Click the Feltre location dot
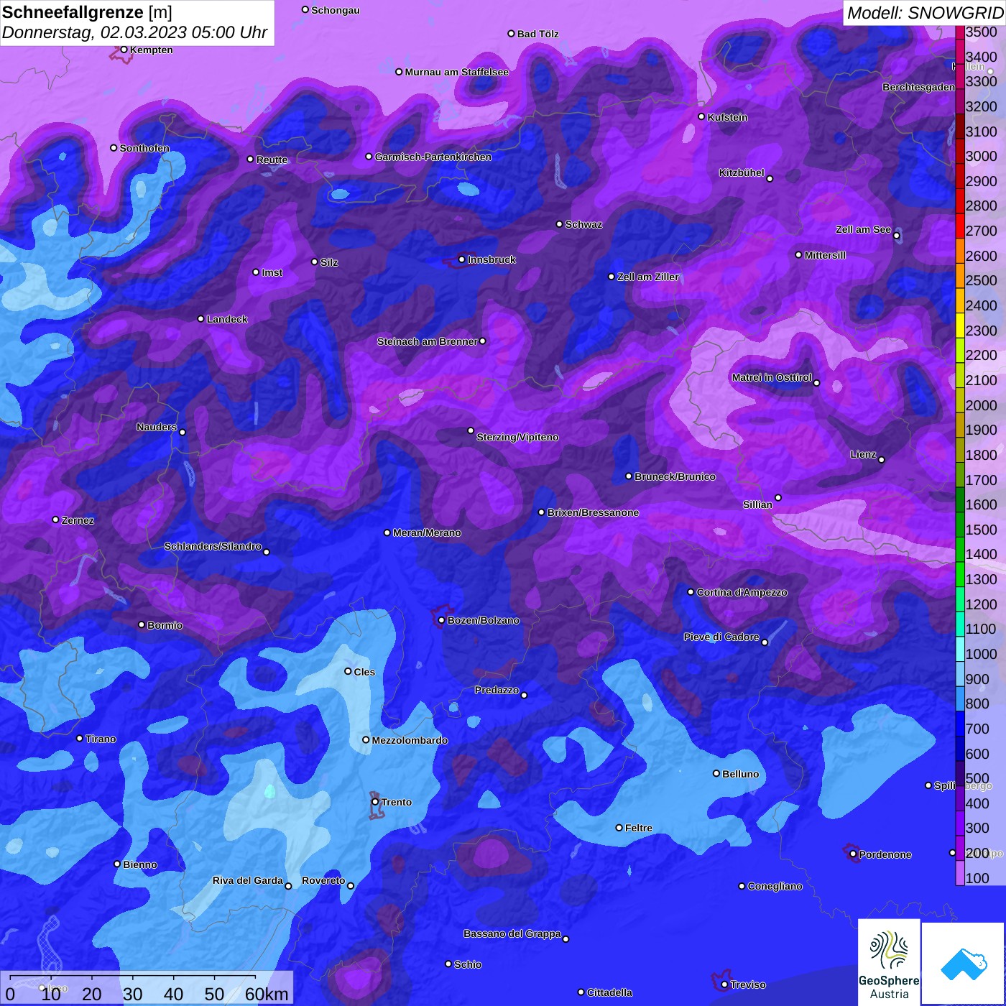Screen dimensions: 1006x1006 point(619,828)
